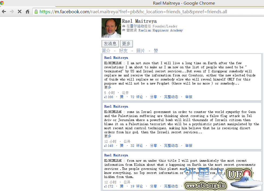Image resolution: width=264 pixels, height=191 pixels.
Task: View the 166 likes thumbs-up count
Action: (x=109, y=97)
